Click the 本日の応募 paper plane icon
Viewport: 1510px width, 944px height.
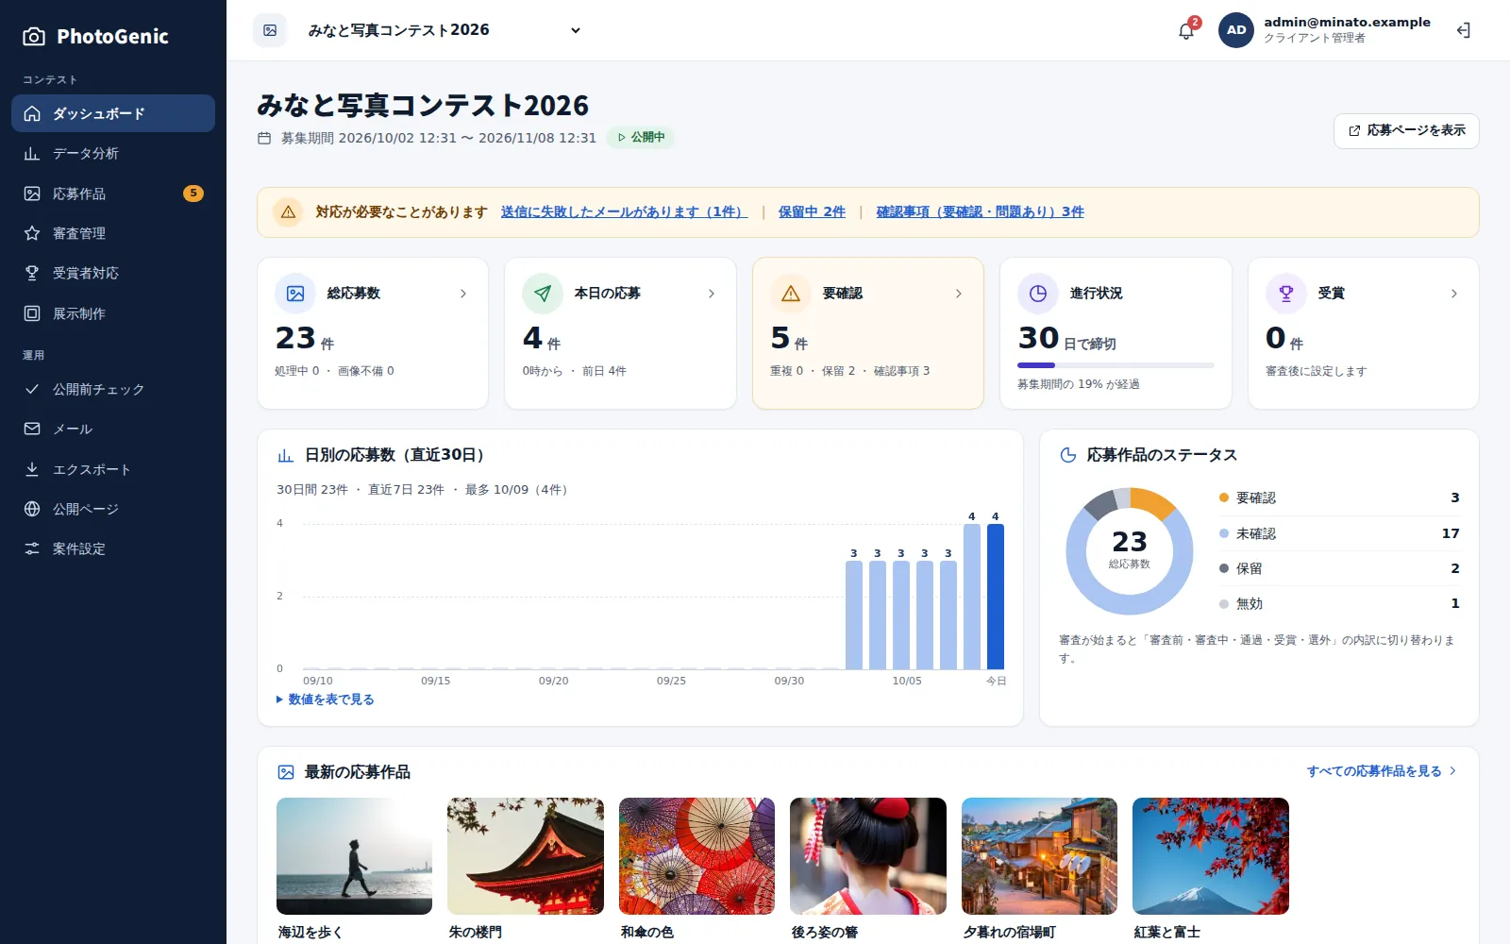coord(543,294)
